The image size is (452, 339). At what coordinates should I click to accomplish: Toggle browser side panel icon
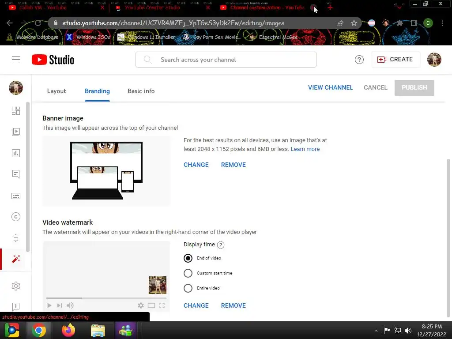click(x=414, y=23)
